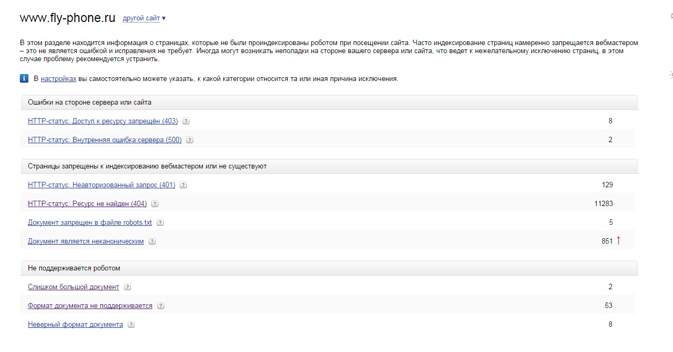673x352 pixels.
Task: Click help icon beside 404 not found
Action: pyautogui.click(x=155, y=204)
